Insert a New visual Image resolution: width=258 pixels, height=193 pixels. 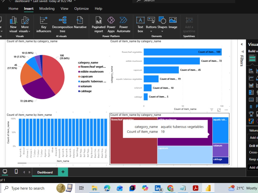coord(13,25)
